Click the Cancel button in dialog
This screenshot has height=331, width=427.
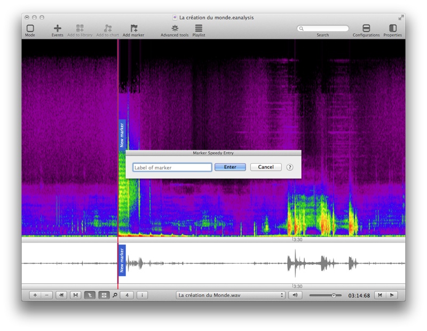(266, 167)
